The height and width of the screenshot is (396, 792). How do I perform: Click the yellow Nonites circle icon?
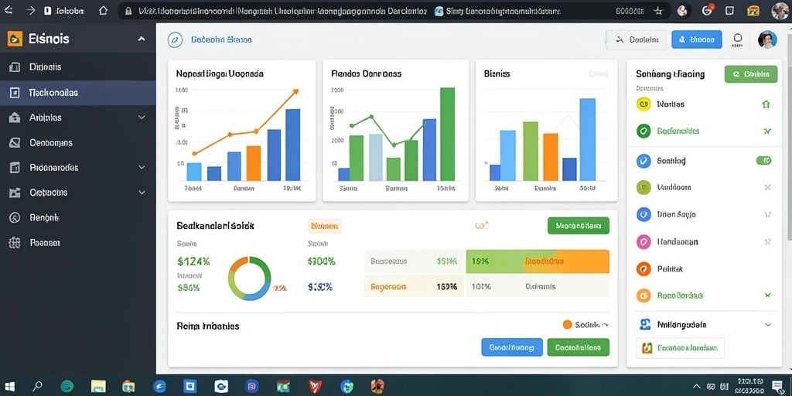coord(643,104)
